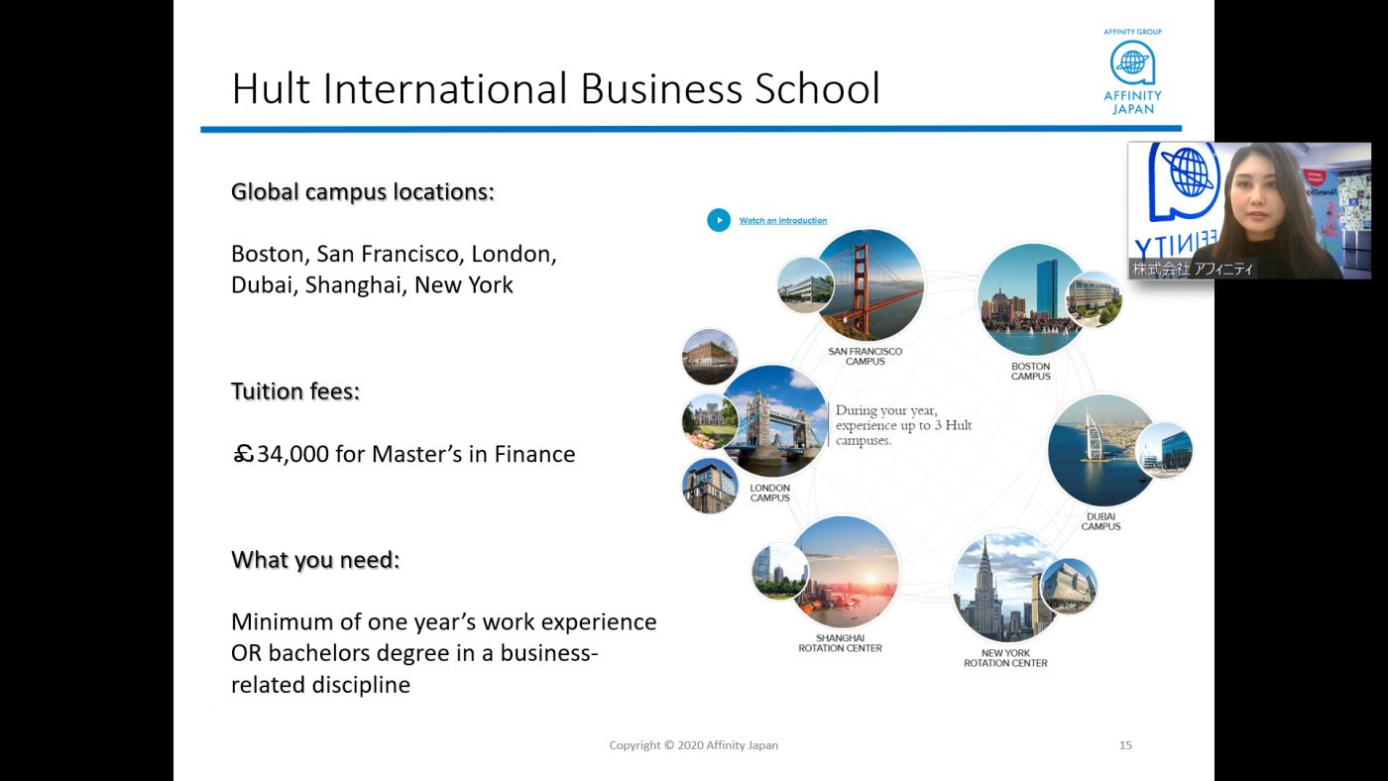Select the San Francisco Golden Gate image

[869, 285]
